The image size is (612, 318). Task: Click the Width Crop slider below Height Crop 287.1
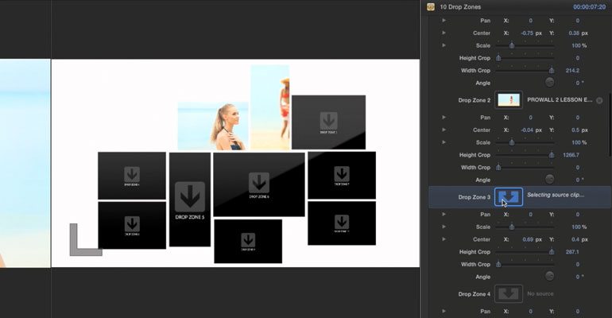[525, 264]
